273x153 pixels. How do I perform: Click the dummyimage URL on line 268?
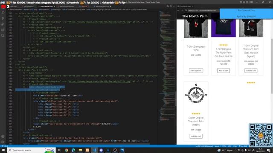(x=99, y=22)
